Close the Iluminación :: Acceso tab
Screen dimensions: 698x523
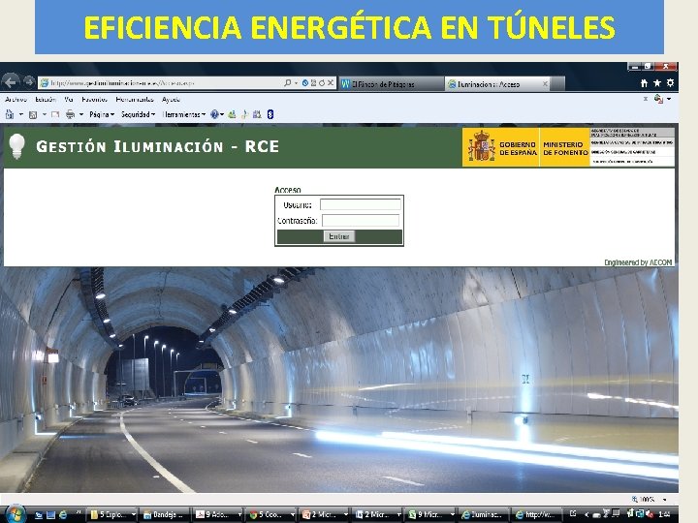545,83
